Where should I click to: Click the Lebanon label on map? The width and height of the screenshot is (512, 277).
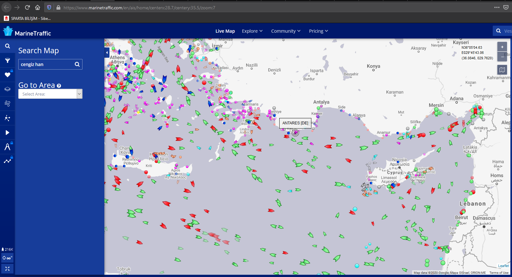(x=473, y=204)
